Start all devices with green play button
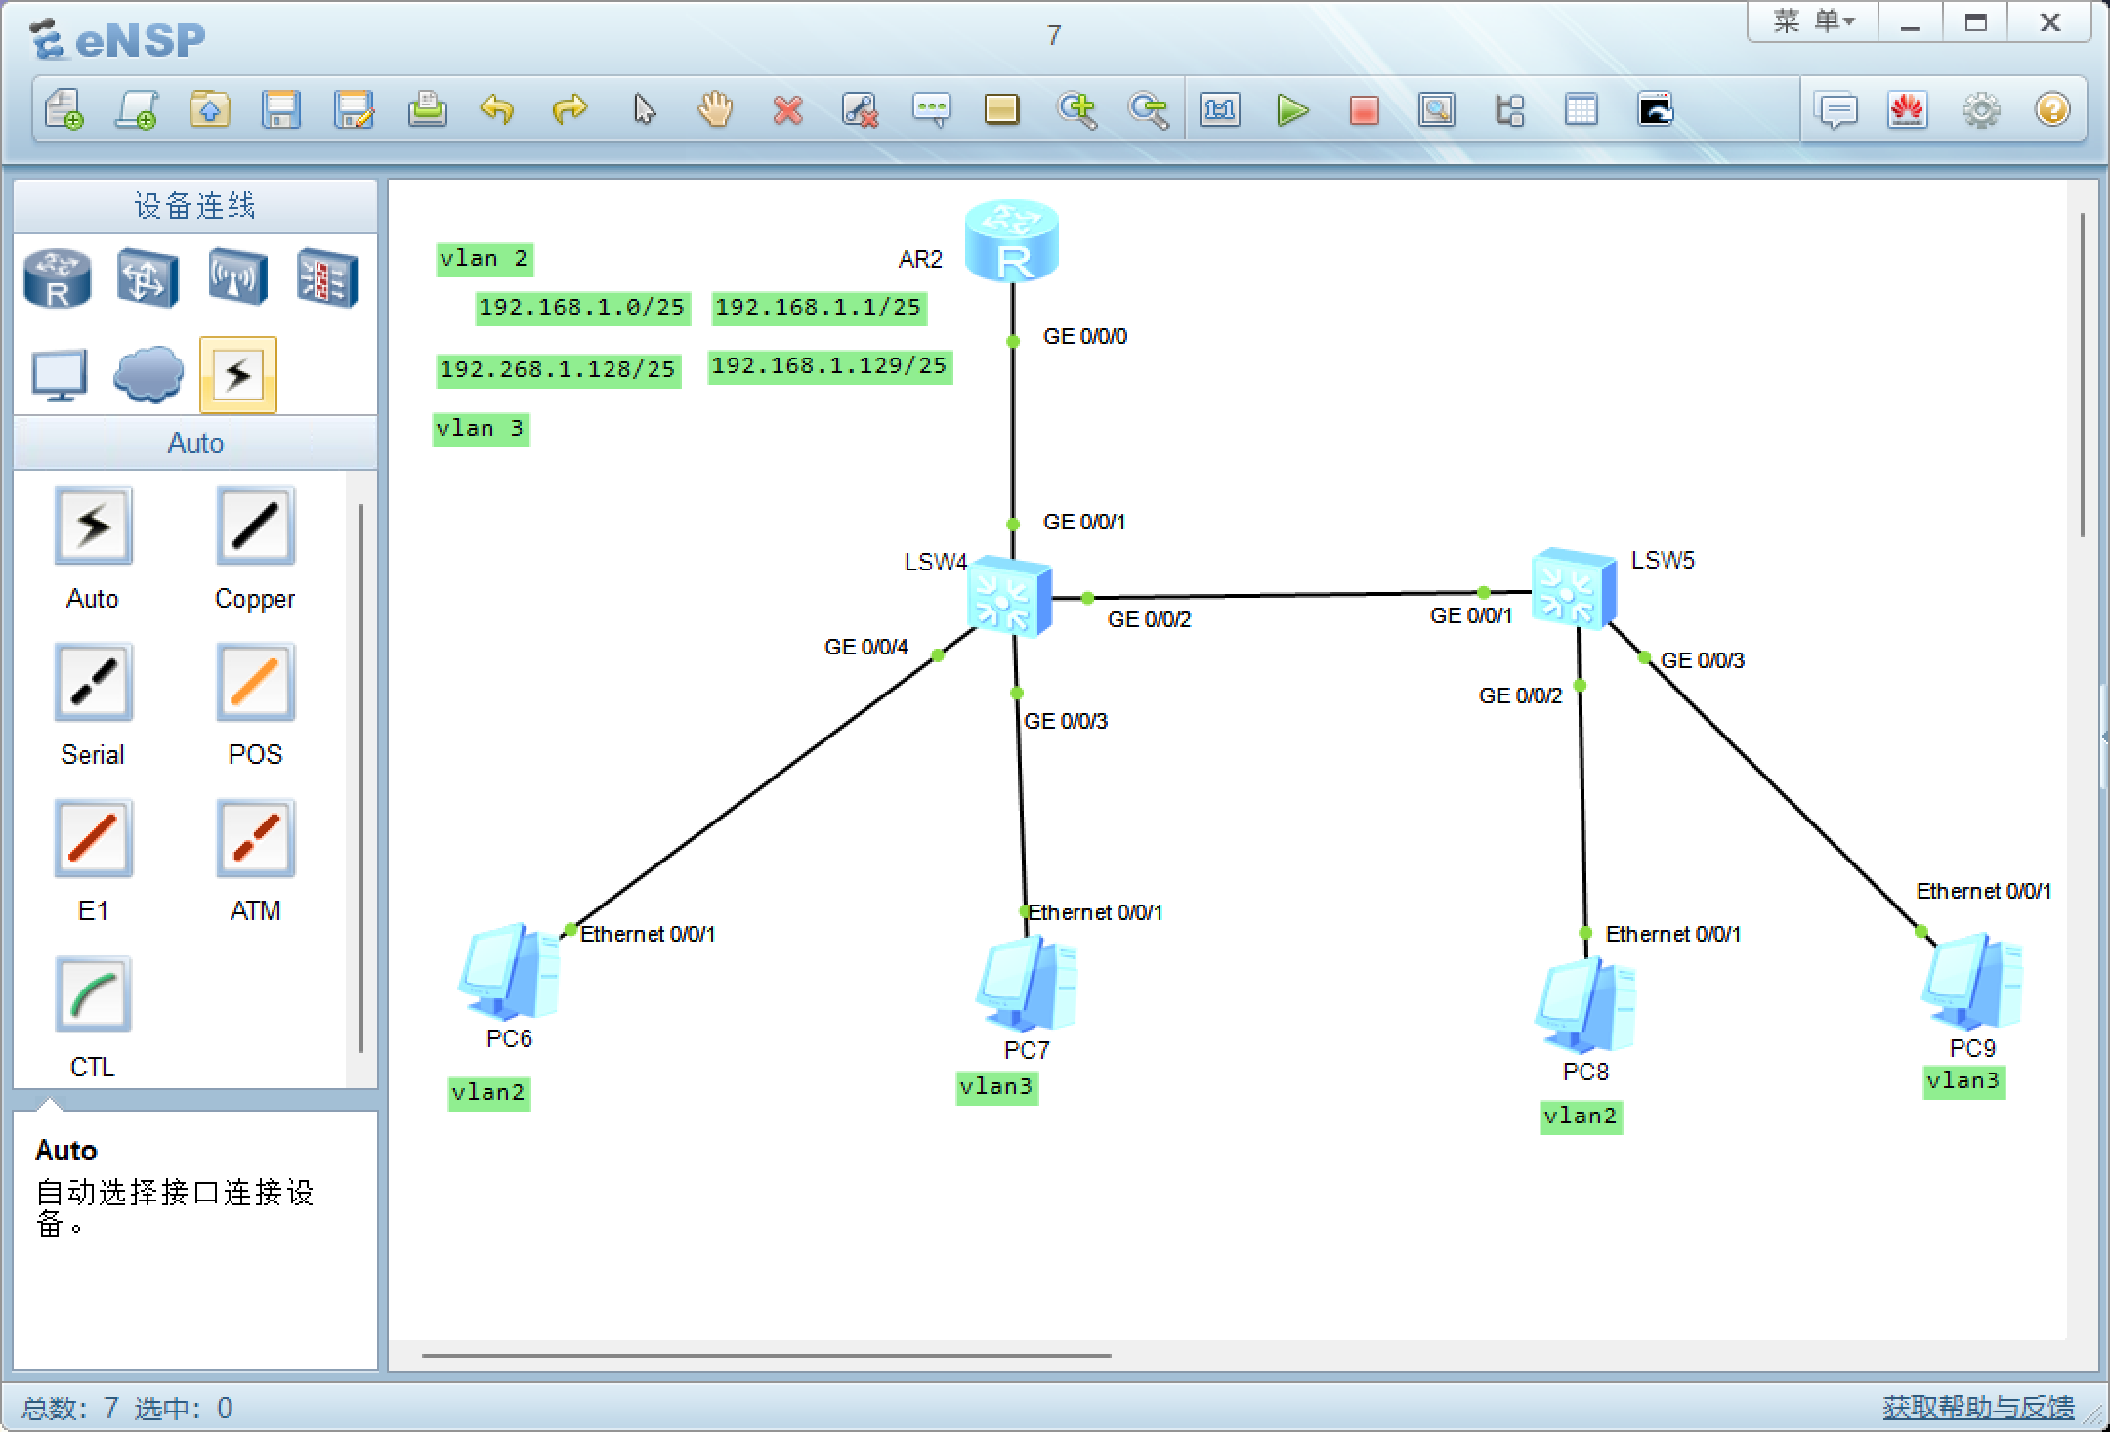The width and height of the screenshot is (2110, 1432). tap(1292, 110)
